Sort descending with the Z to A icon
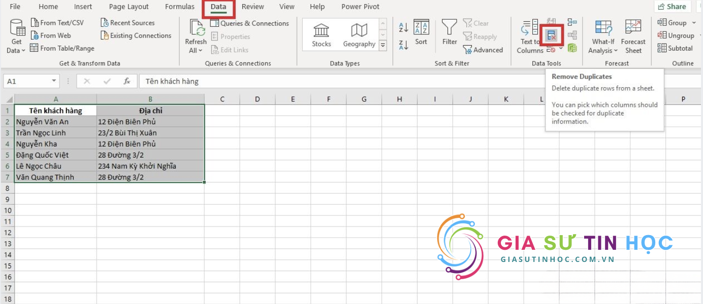Viewport: 703px width, 304px height. point(404,45)
